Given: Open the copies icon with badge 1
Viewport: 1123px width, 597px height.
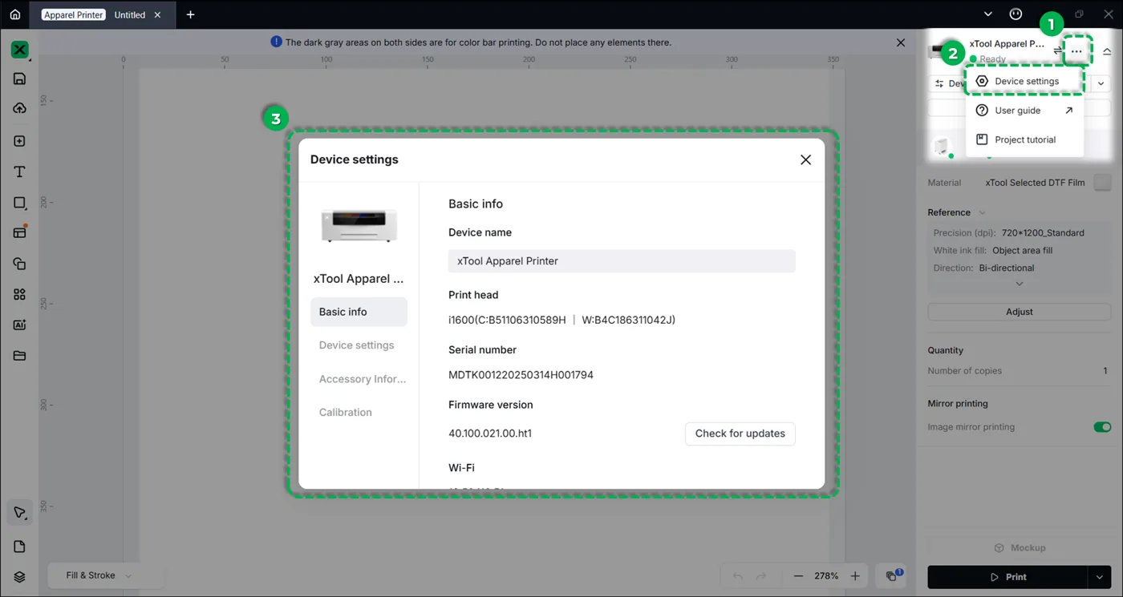Looking at the screenshot, I should point(892,576).
